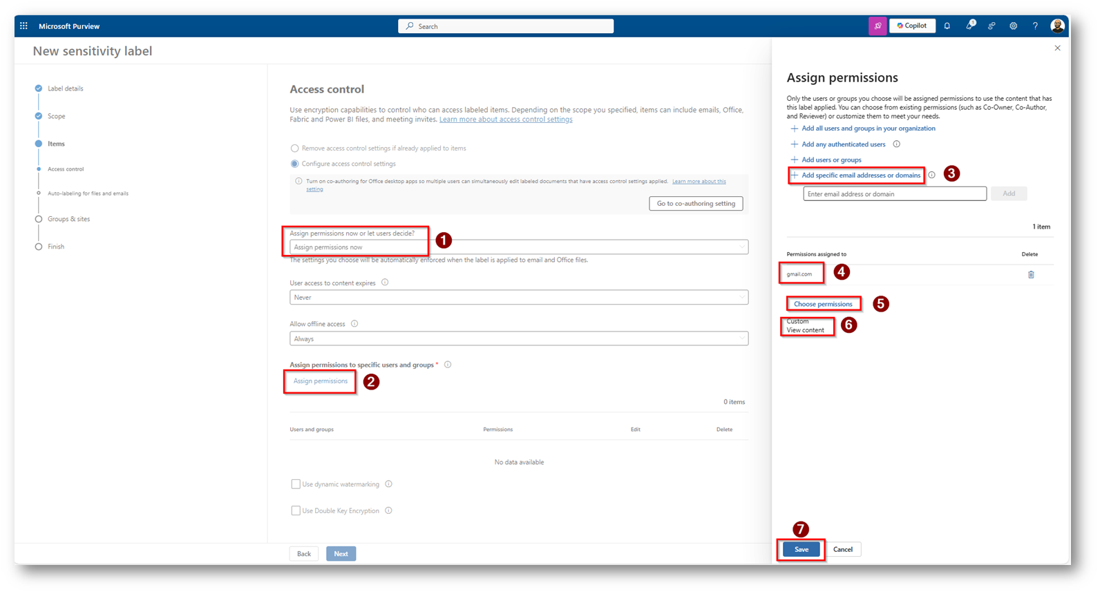The width and height of the screenshot is (1100, 594).
Task: Click the people feedback icon in header
Action: click(992, 26)
